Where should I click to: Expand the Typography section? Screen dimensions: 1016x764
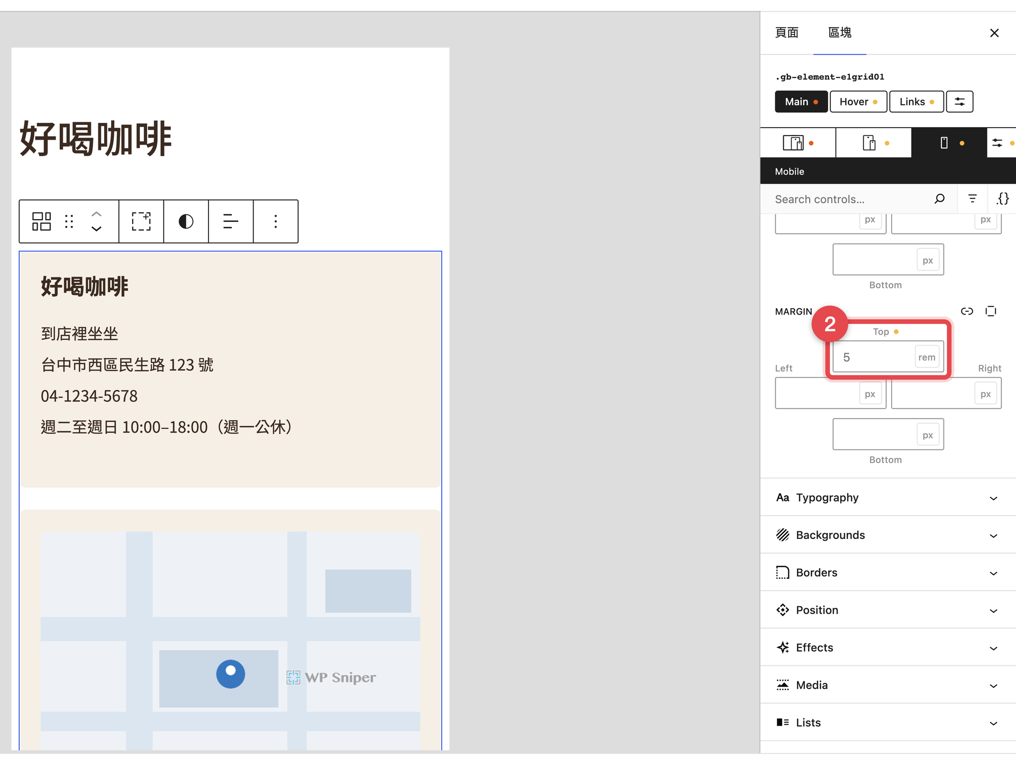click(x=888, y=498)
